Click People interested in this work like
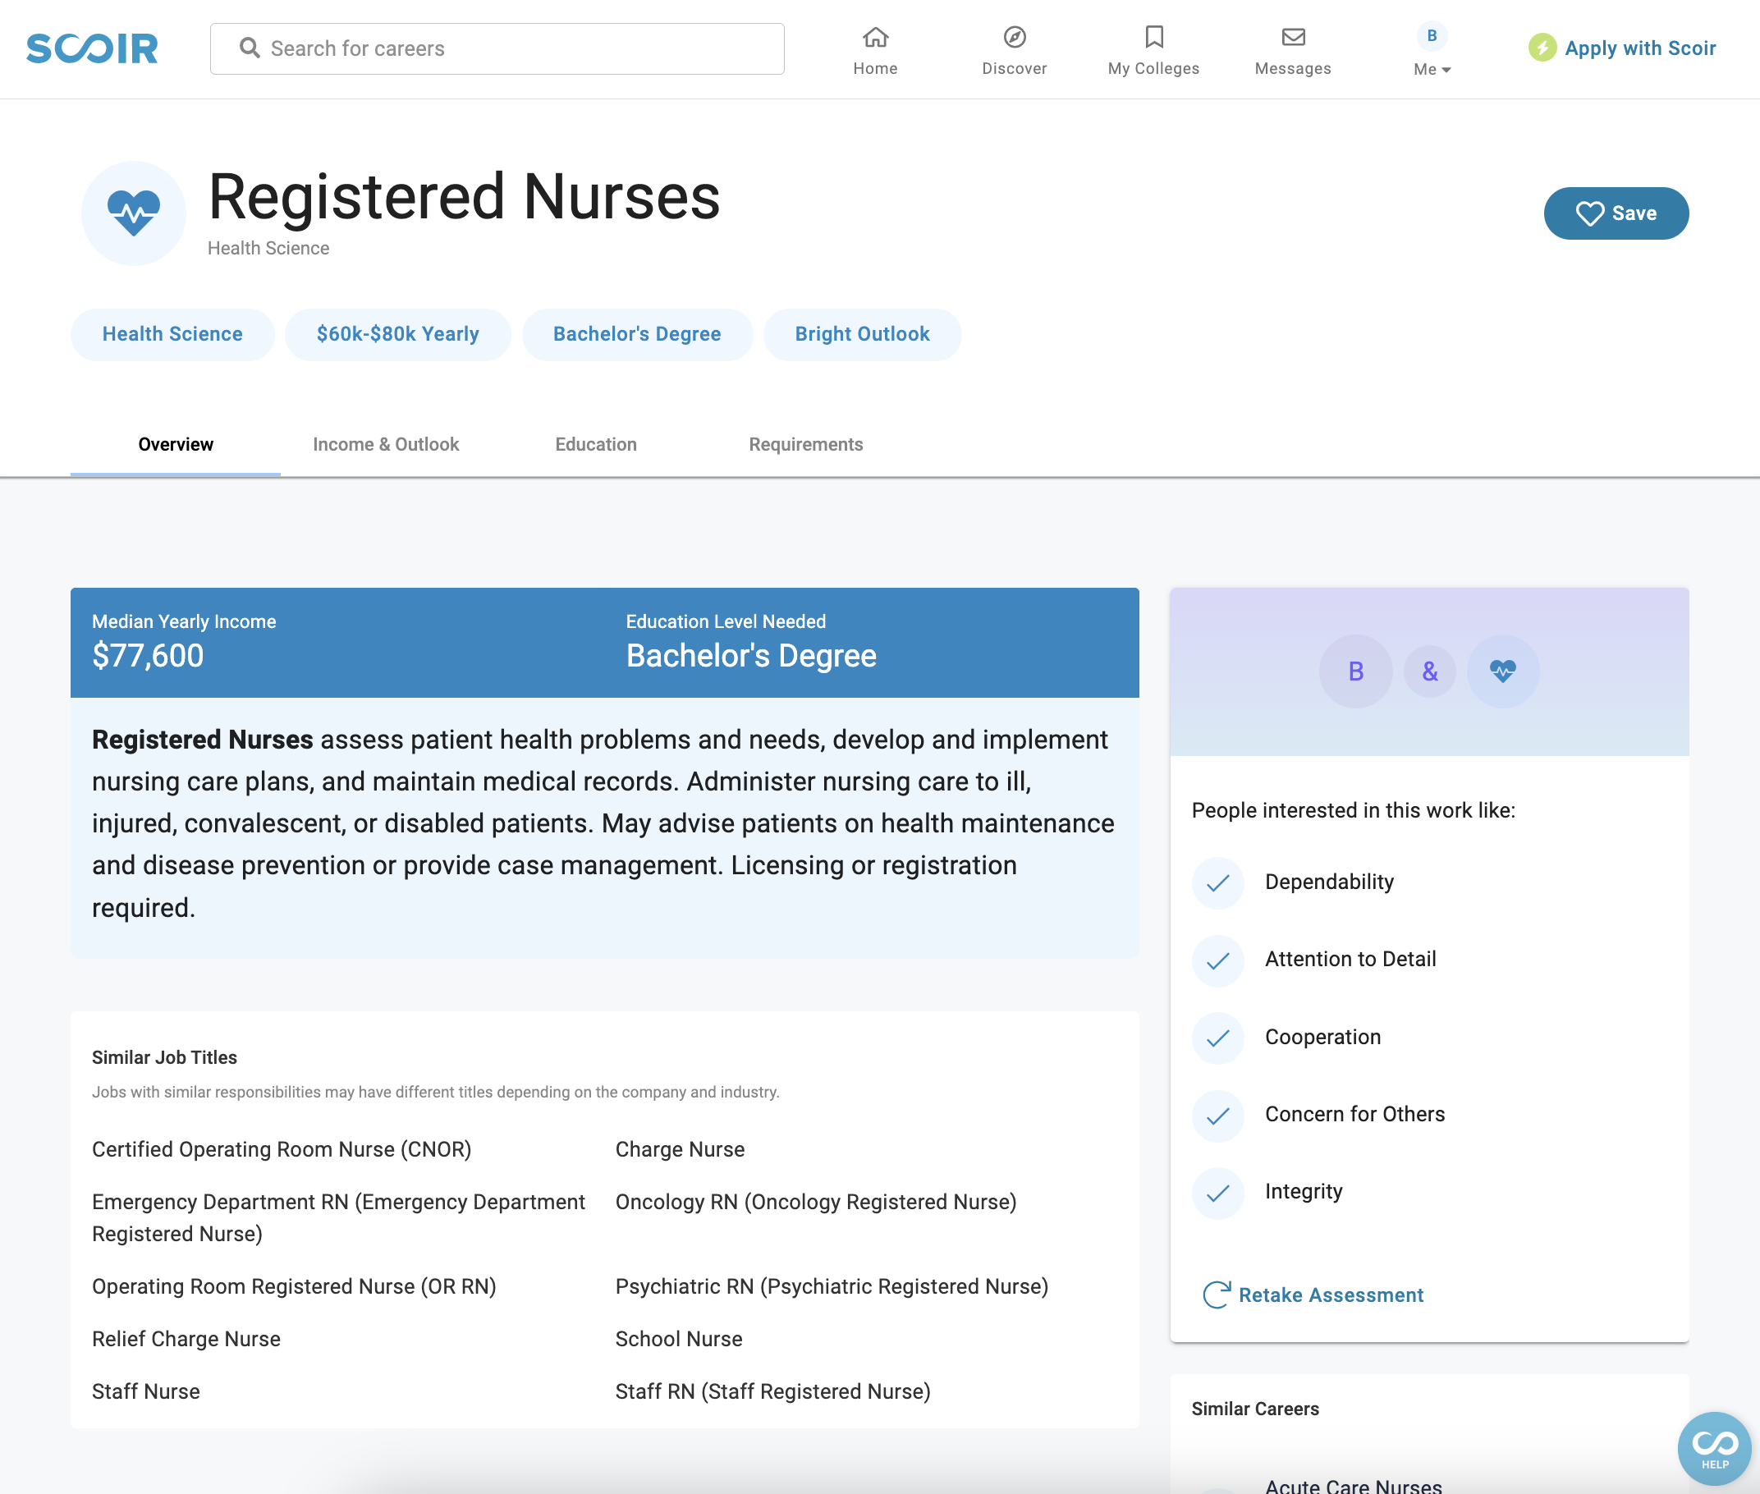This screenshot has height=1494, width=1760. click(x=1353, y=810)
